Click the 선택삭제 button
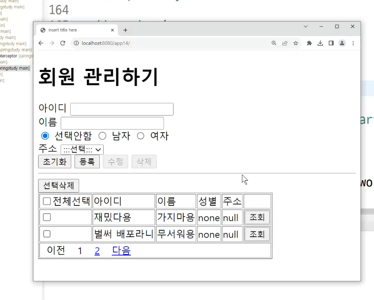The width and height of the screenshot is (374, 300). (x=58, y=186)
